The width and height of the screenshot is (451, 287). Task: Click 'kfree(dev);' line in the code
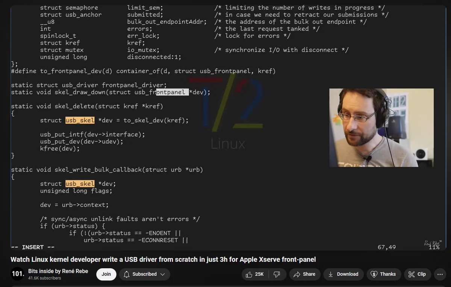tap(60, 149)
